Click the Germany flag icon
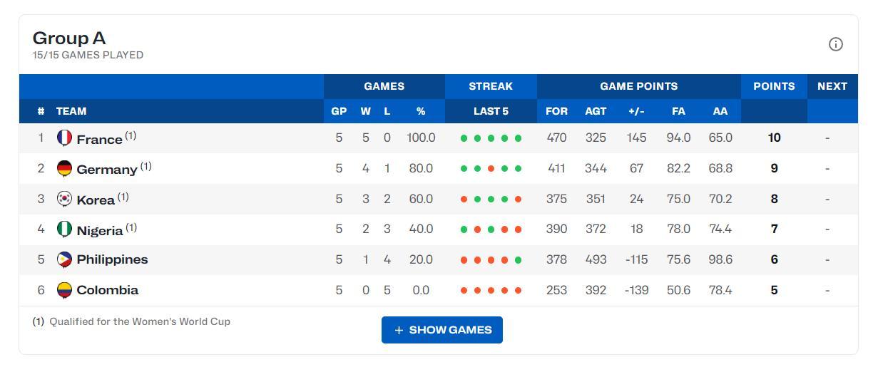The height and width of the screenshot is (367, 873). tap(64, 168)
